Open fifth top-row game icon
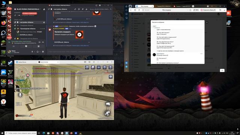This screenshot has height=135, width=240. coord(110,67)
